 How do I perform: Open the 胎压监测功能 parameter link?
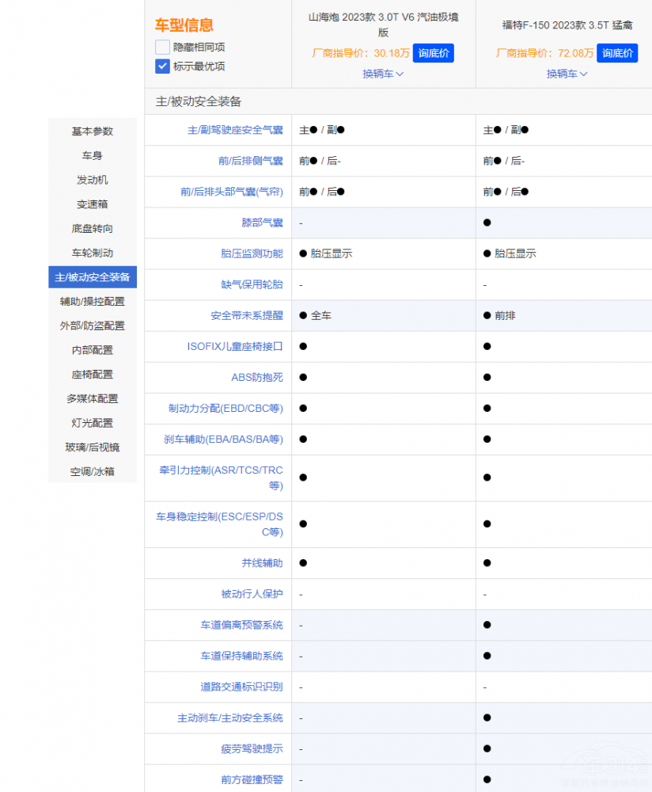(252, 253)
